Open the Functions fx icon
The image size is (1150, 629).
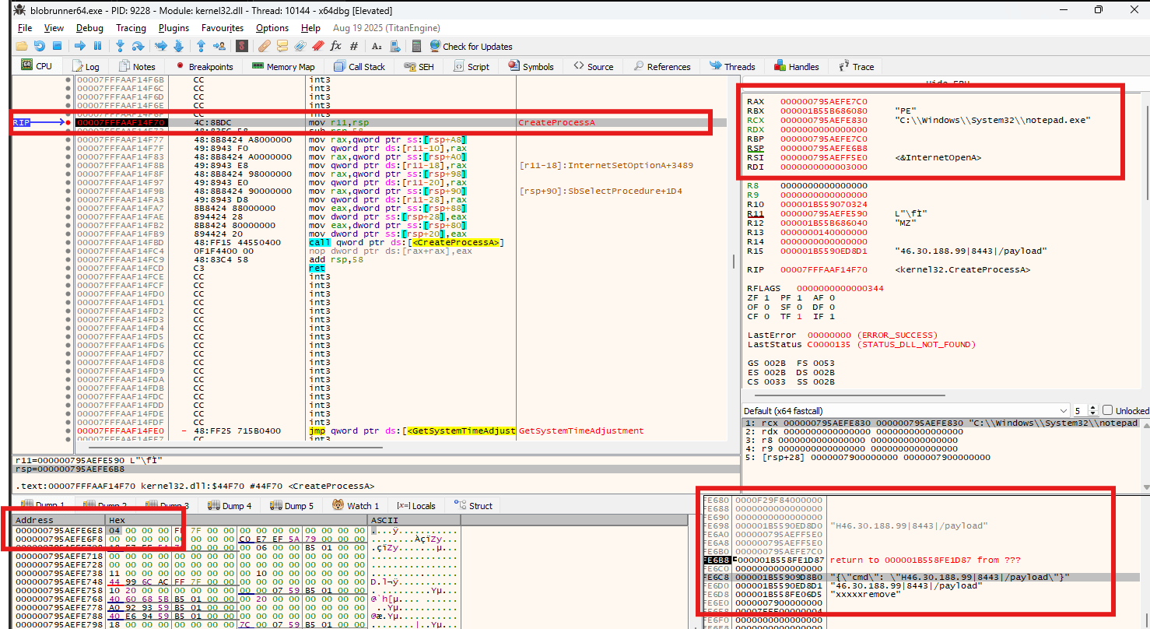pos(335,46)
